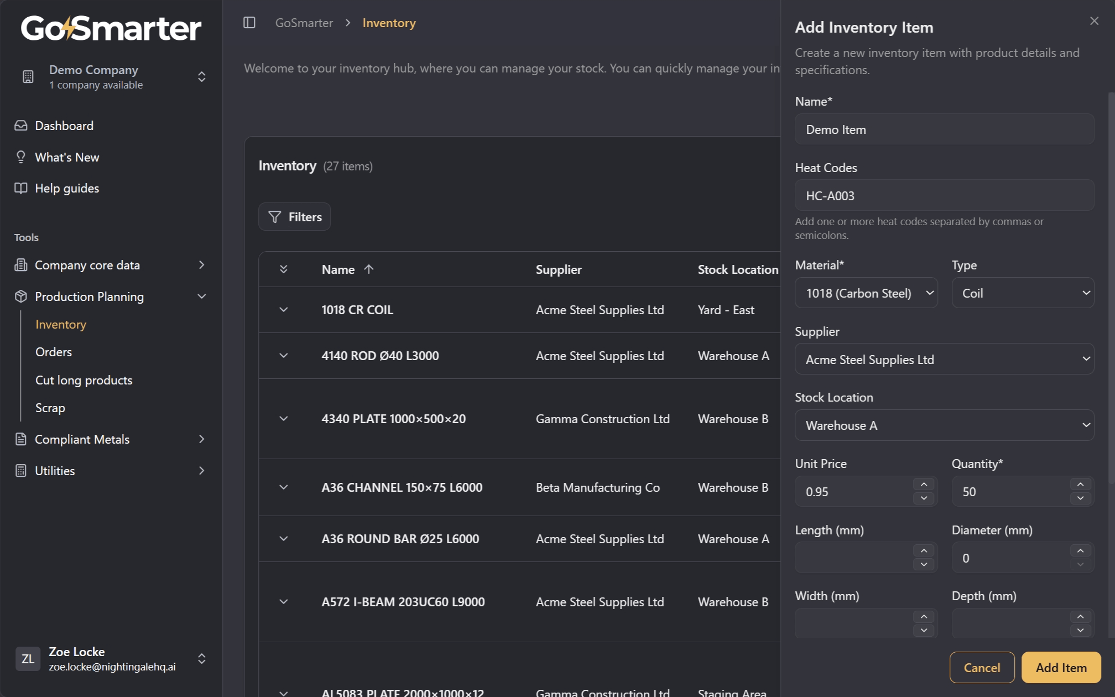The height and width of the screenshot is (697, 1115).
Task: Sort by Name ascending arrow
Action: point(369,269)
